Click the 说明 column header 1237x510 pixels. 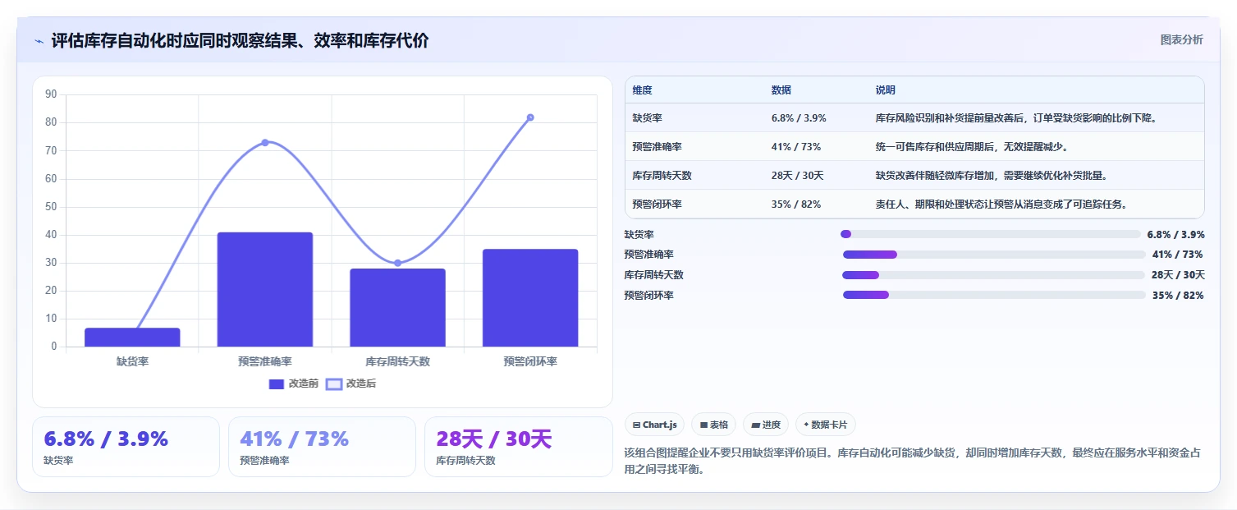[886, 90]
